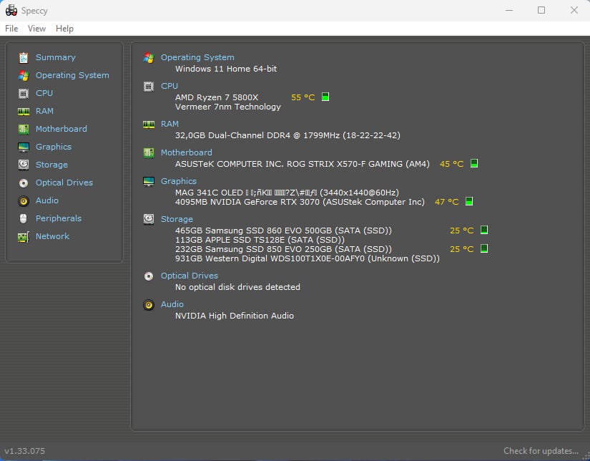This screenshot has width=590, height=461.
Task: Click the monitor icon beside Graphics heading in main panel
Action: 149,182
